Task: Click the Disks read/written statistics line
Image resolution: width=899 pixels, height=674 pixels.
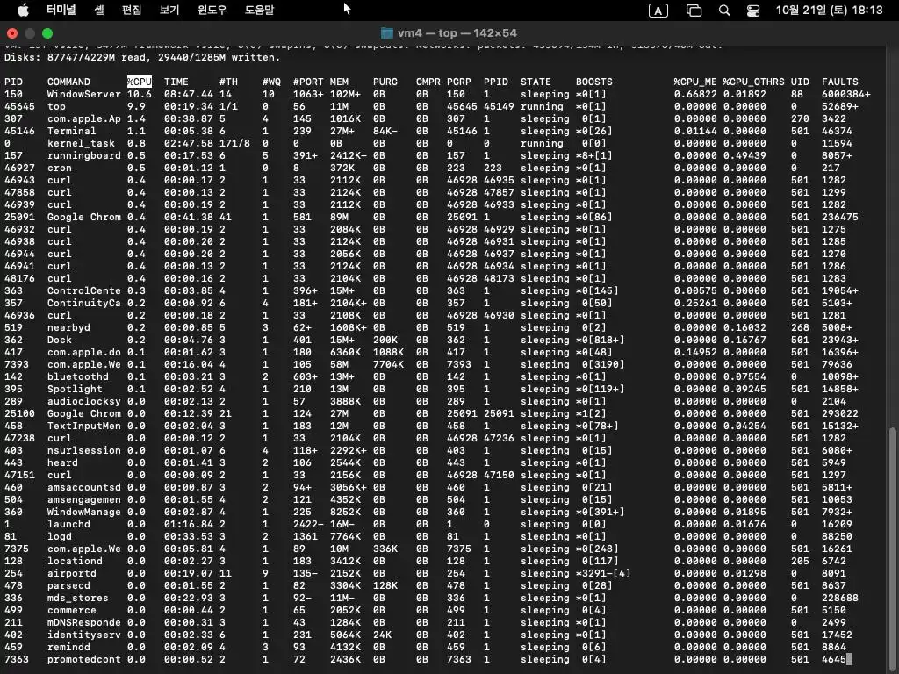Action: click(x=142, y=57)
